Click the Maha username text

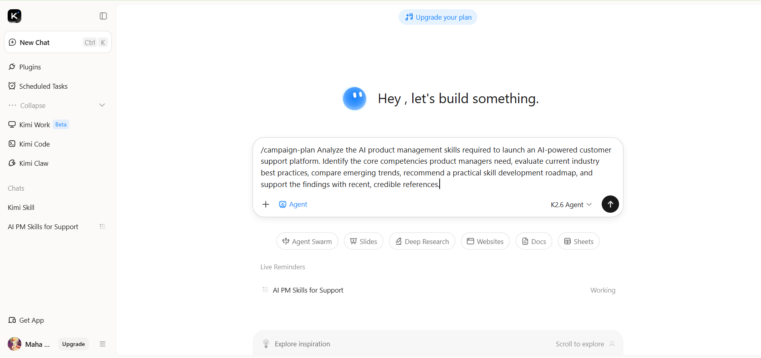click(x=37, y=344)
